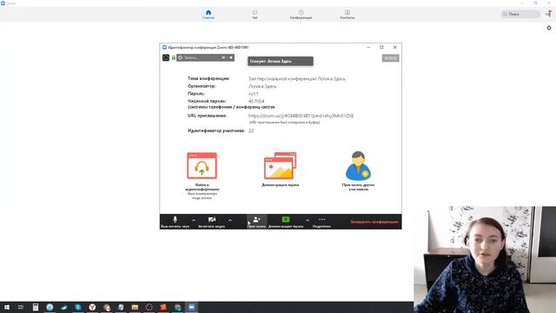Click the black conference info icon

click(x=166, y=57)
